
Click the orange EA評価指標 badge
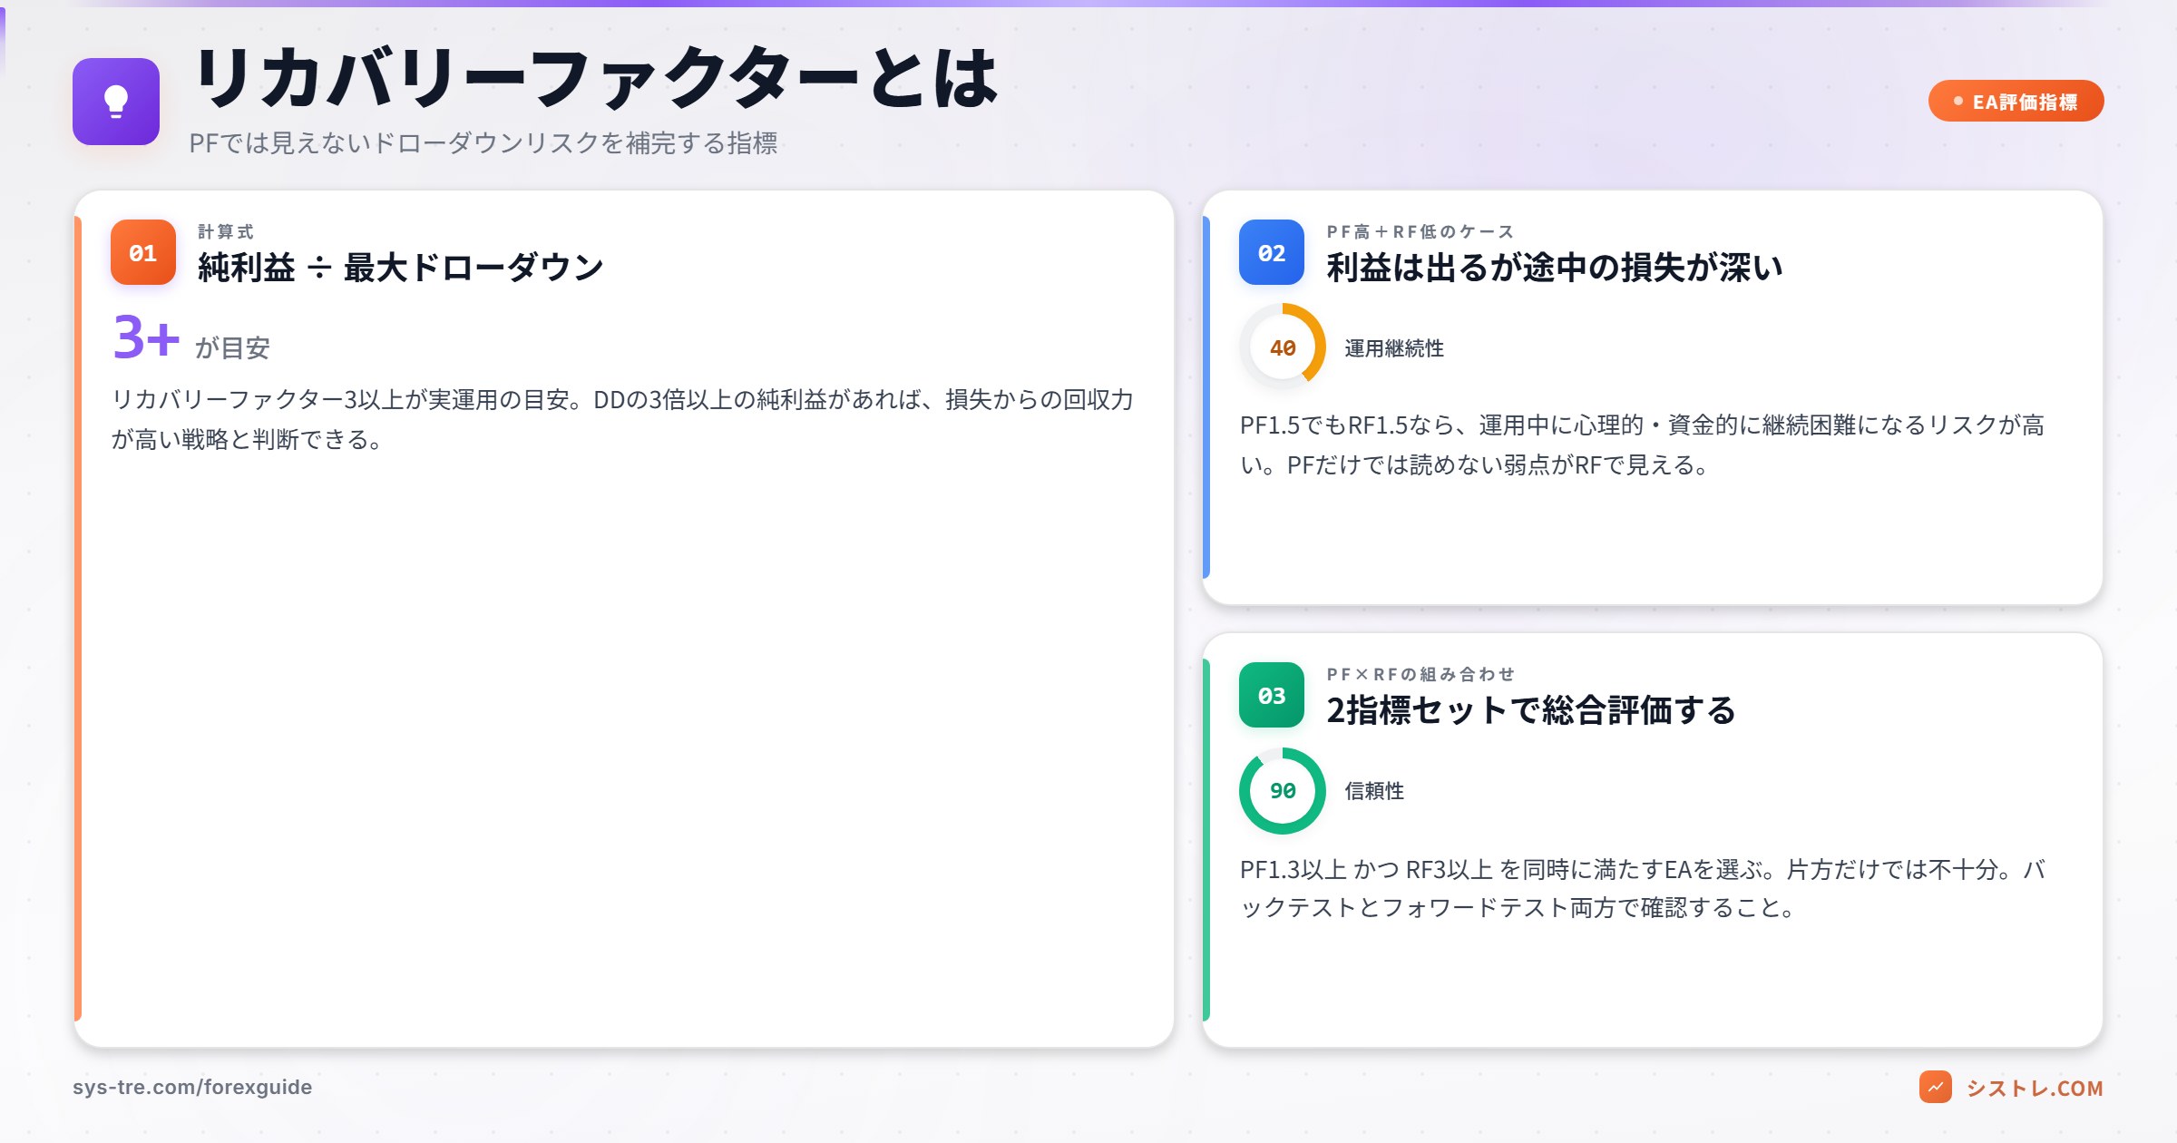tap(2016, 102)
